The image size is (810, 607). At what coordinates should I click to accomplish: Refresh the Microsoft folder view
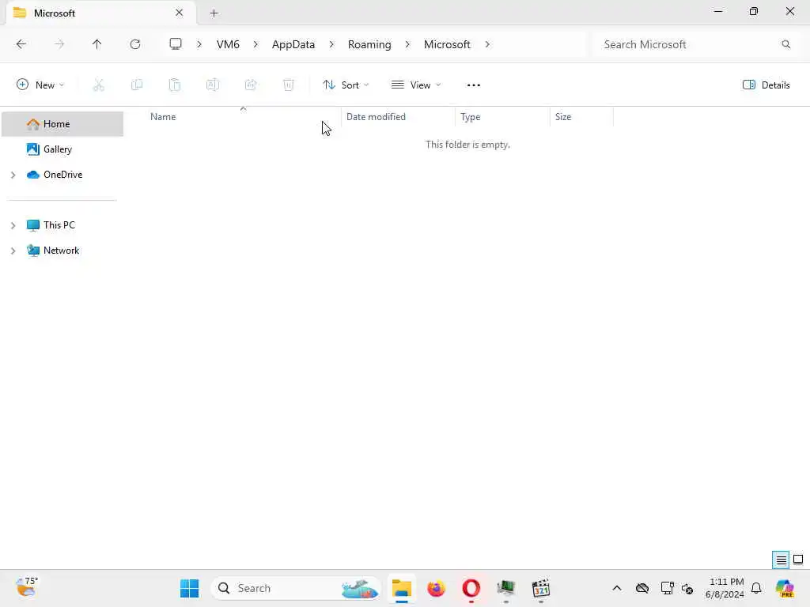(x=135, y=44)
